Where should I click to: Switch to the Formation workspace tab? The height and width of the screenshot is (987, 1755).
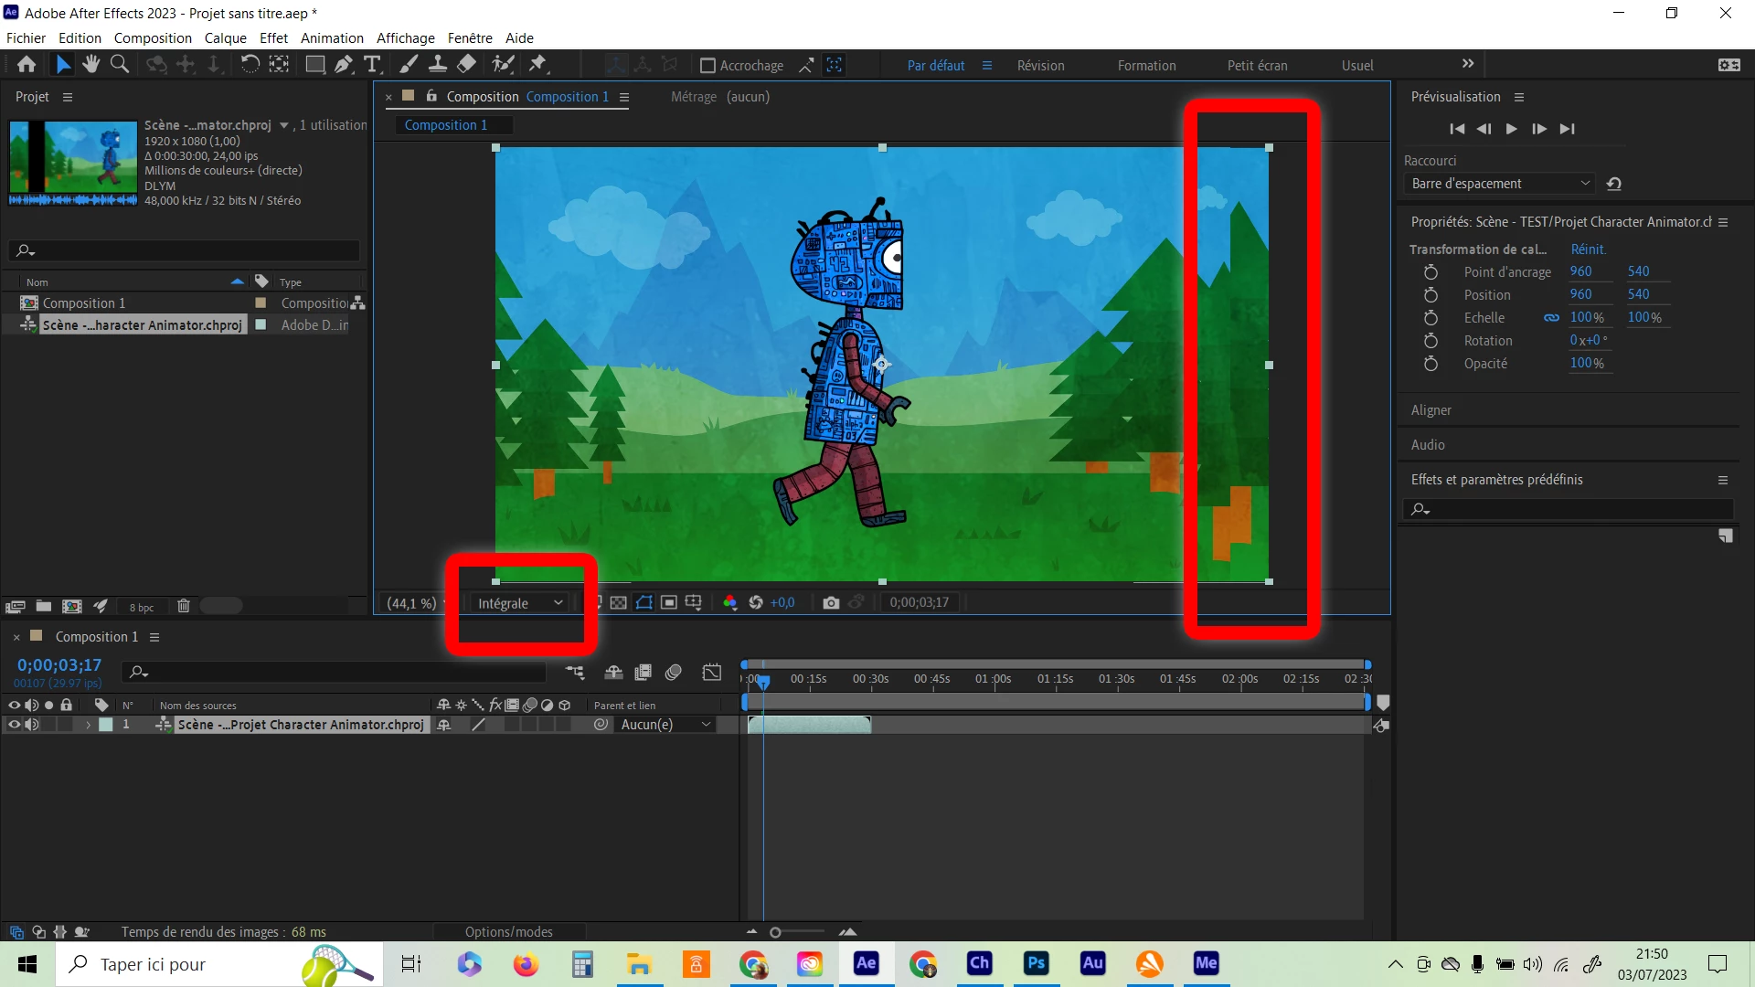tap(1146, 66)
